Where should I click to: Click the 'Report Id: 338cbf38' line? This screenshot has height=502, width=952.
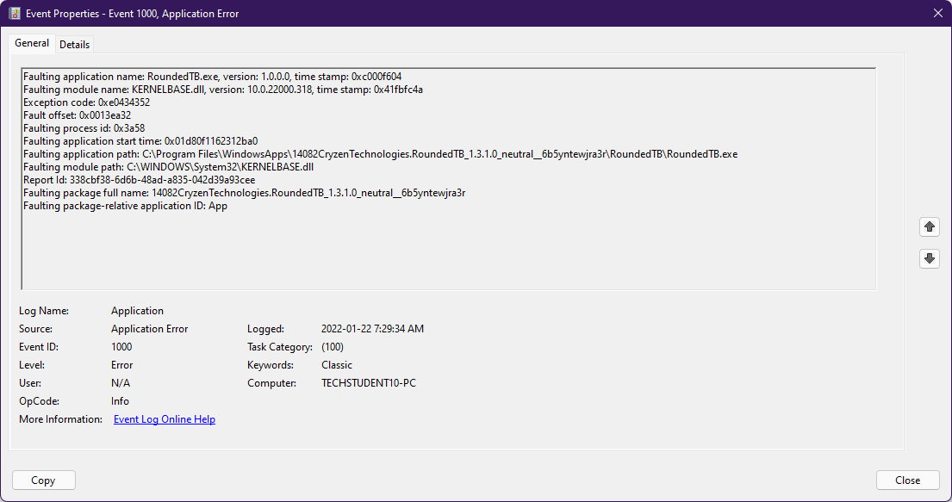tap(139, 180)
